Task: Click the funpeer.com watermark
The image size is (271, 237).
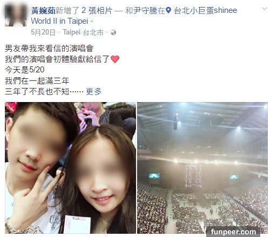Action: coord(233,232)
